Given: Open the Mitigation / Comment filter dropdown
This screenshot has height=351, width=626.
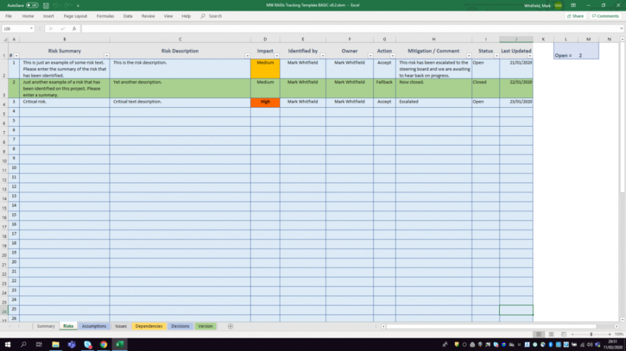Looking at the screenshot, I should coord(469,56).
